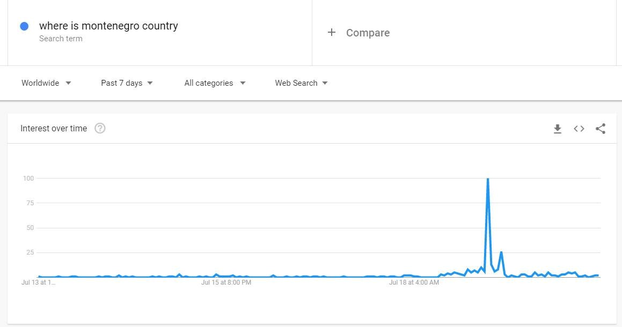
Task: Share the interest over time chart
Action: pos(601,129)
